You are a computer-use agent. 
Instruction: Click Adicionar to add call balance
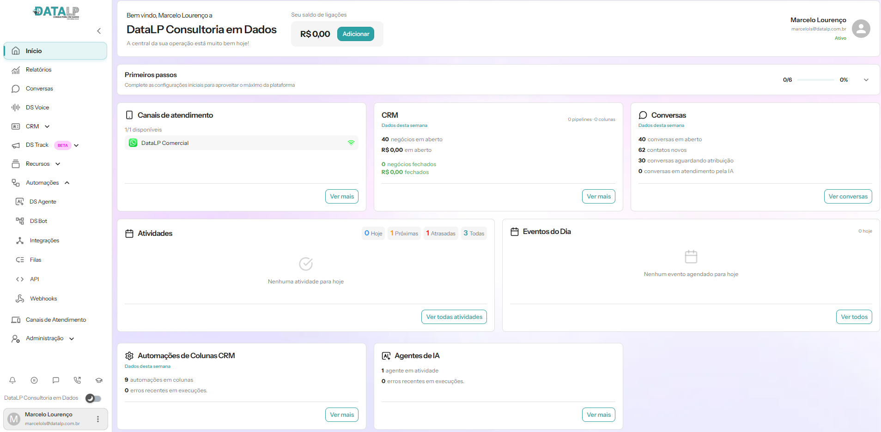(356, 34)
